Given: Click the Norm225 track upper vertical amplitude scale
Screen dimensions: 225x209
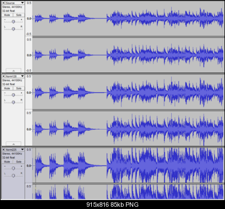Looking at the screenshot, I should (29, 165).
